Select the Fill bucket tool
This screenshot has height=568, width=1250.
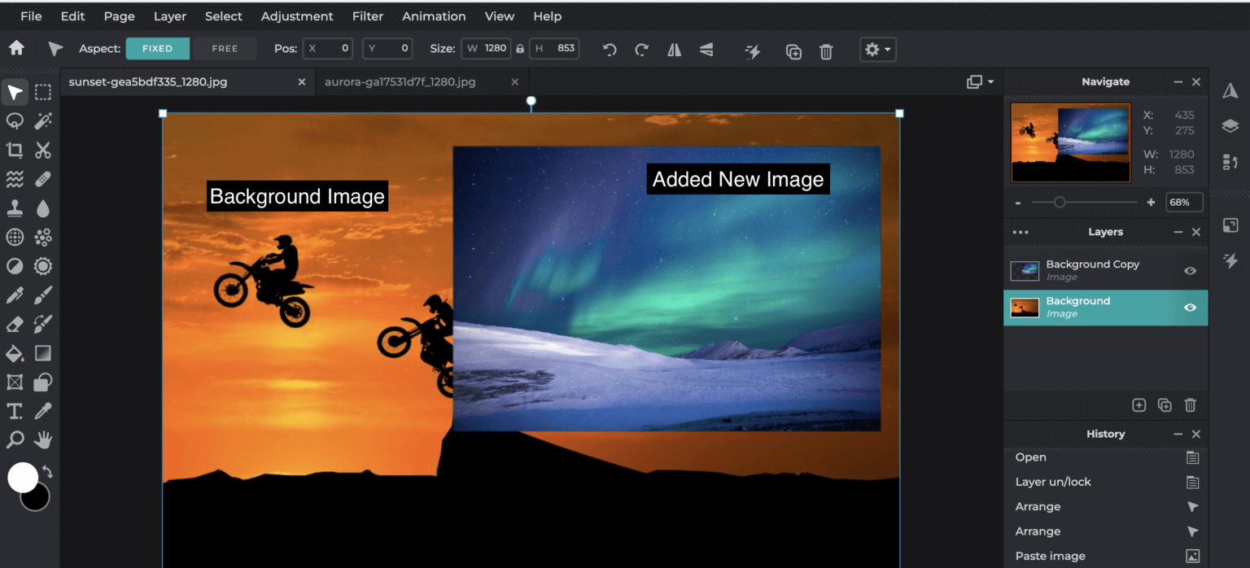14,353
